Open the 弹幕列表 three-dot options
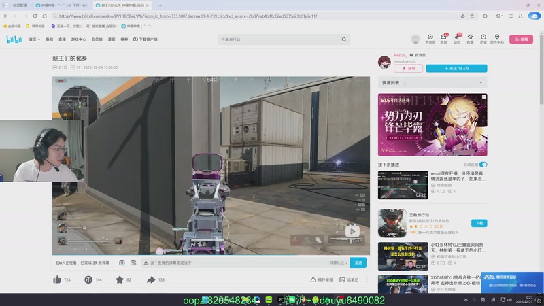The width and height of the screenshot is (544, 306). pyautogui.click(x=405, y=83)
